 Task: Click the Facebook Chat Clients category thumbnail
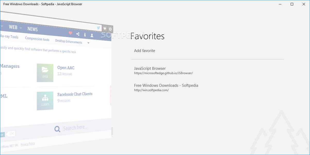45,101
